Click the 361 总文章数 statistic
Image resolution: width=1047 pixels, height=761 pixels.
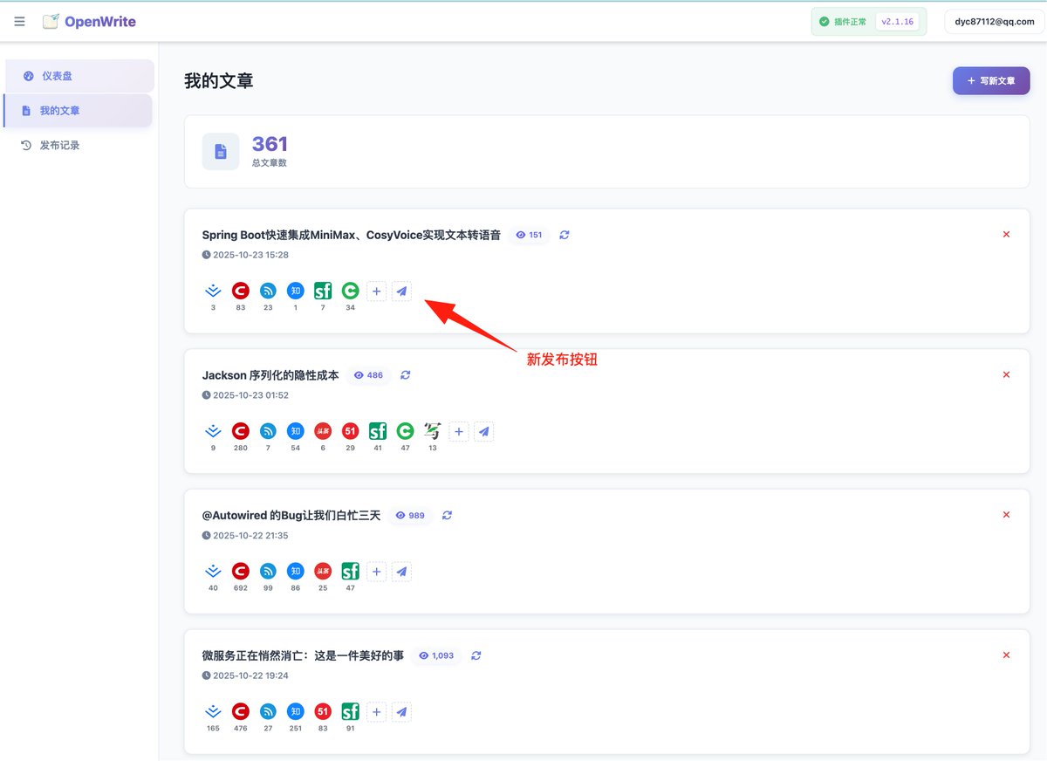point(270,150)
